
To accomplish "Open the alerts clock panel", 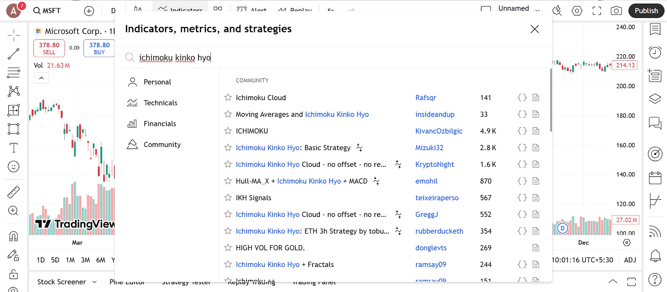I will [x=655, y=52].
